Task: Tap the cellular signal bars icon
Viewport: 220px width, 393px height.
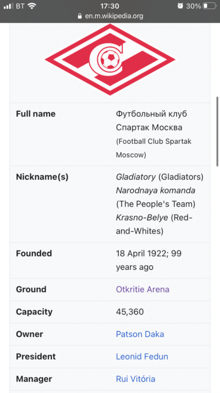Action: click(x=8, y=6)
